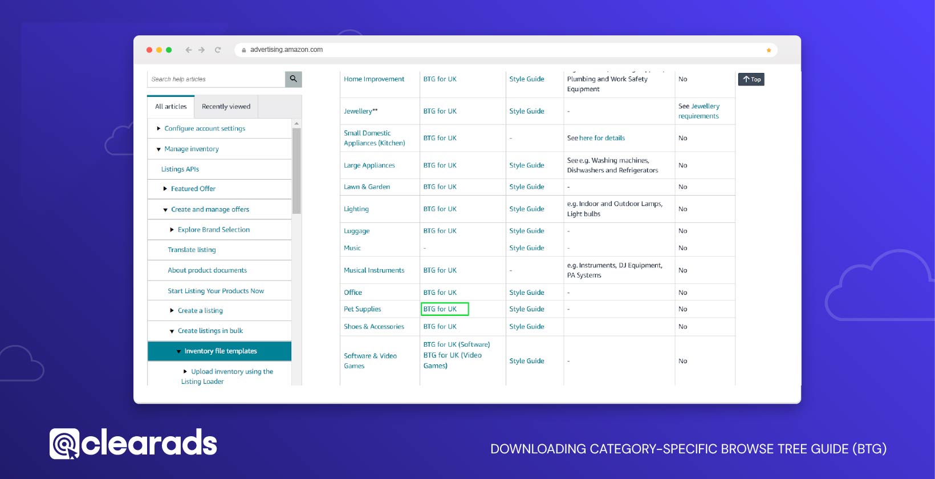Open the Pet Supplies category link
Image resolution: width=935 pixels, height=479 pixels.
[363, 309]
